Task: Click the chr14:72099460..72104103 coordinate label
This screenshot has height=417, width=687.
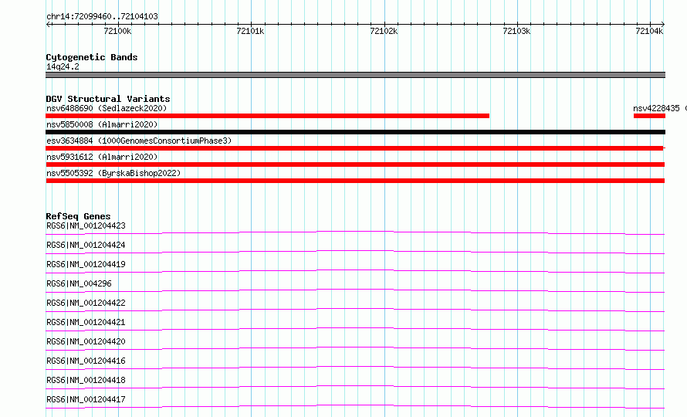Action: 102,16
